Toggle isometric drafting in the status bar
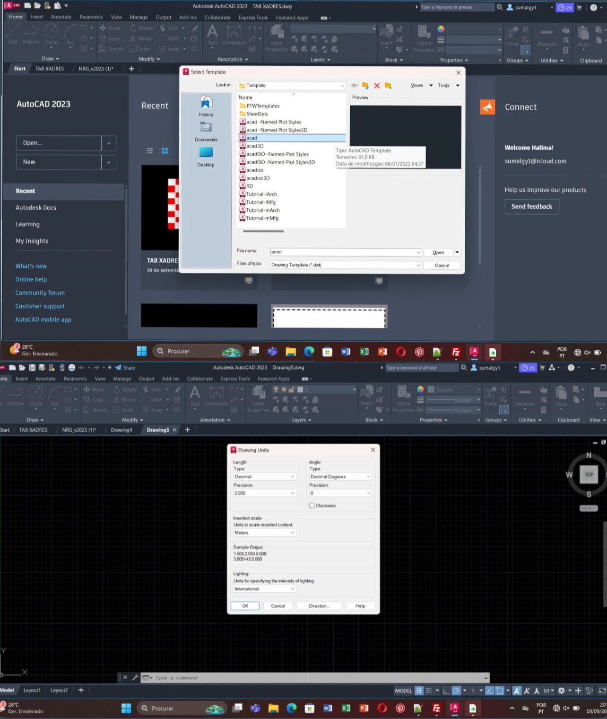Screen dimensions: 607x719 pos(472,691)
